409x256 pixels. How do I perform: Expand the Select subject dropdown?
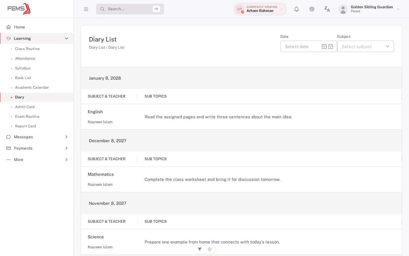coord(366,46)
